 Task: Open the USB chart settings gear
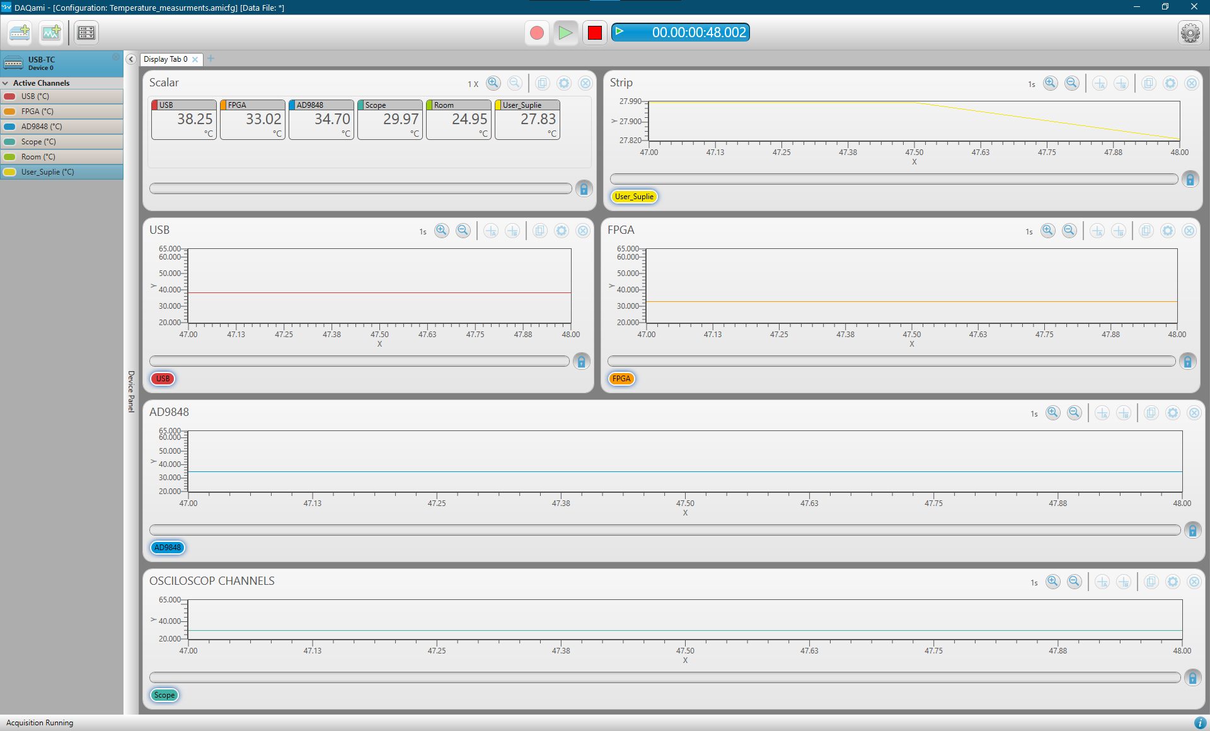click(562, 231)
